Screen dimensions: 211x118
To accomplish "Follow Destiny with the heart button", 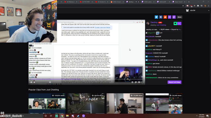I will point(175,23).
